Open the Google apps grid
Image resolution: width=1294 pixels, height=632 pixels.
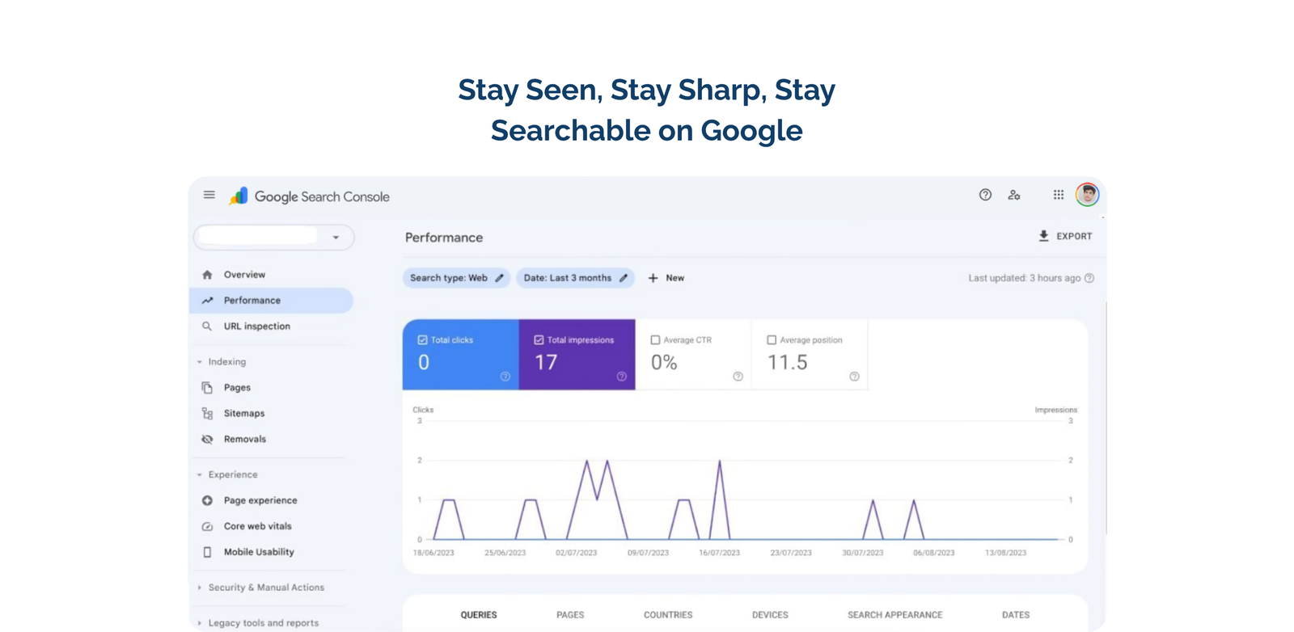pos(1059,195)
